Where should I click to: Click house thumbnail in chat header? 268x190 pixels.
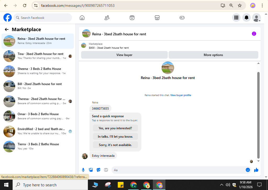click(86, 34)
